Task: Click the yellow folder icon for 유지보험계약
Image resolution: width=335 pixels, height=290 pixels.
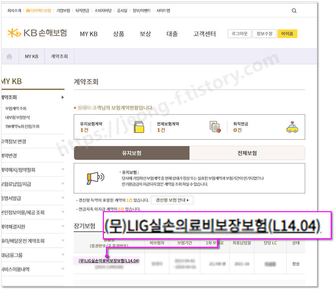Action: coord(139,127)
